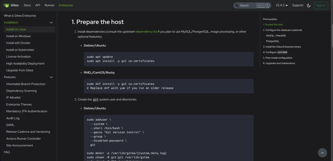Screen dimensions: 333x161
Task: Select Install on Linux sidebar item
Action: pos(30,29)
